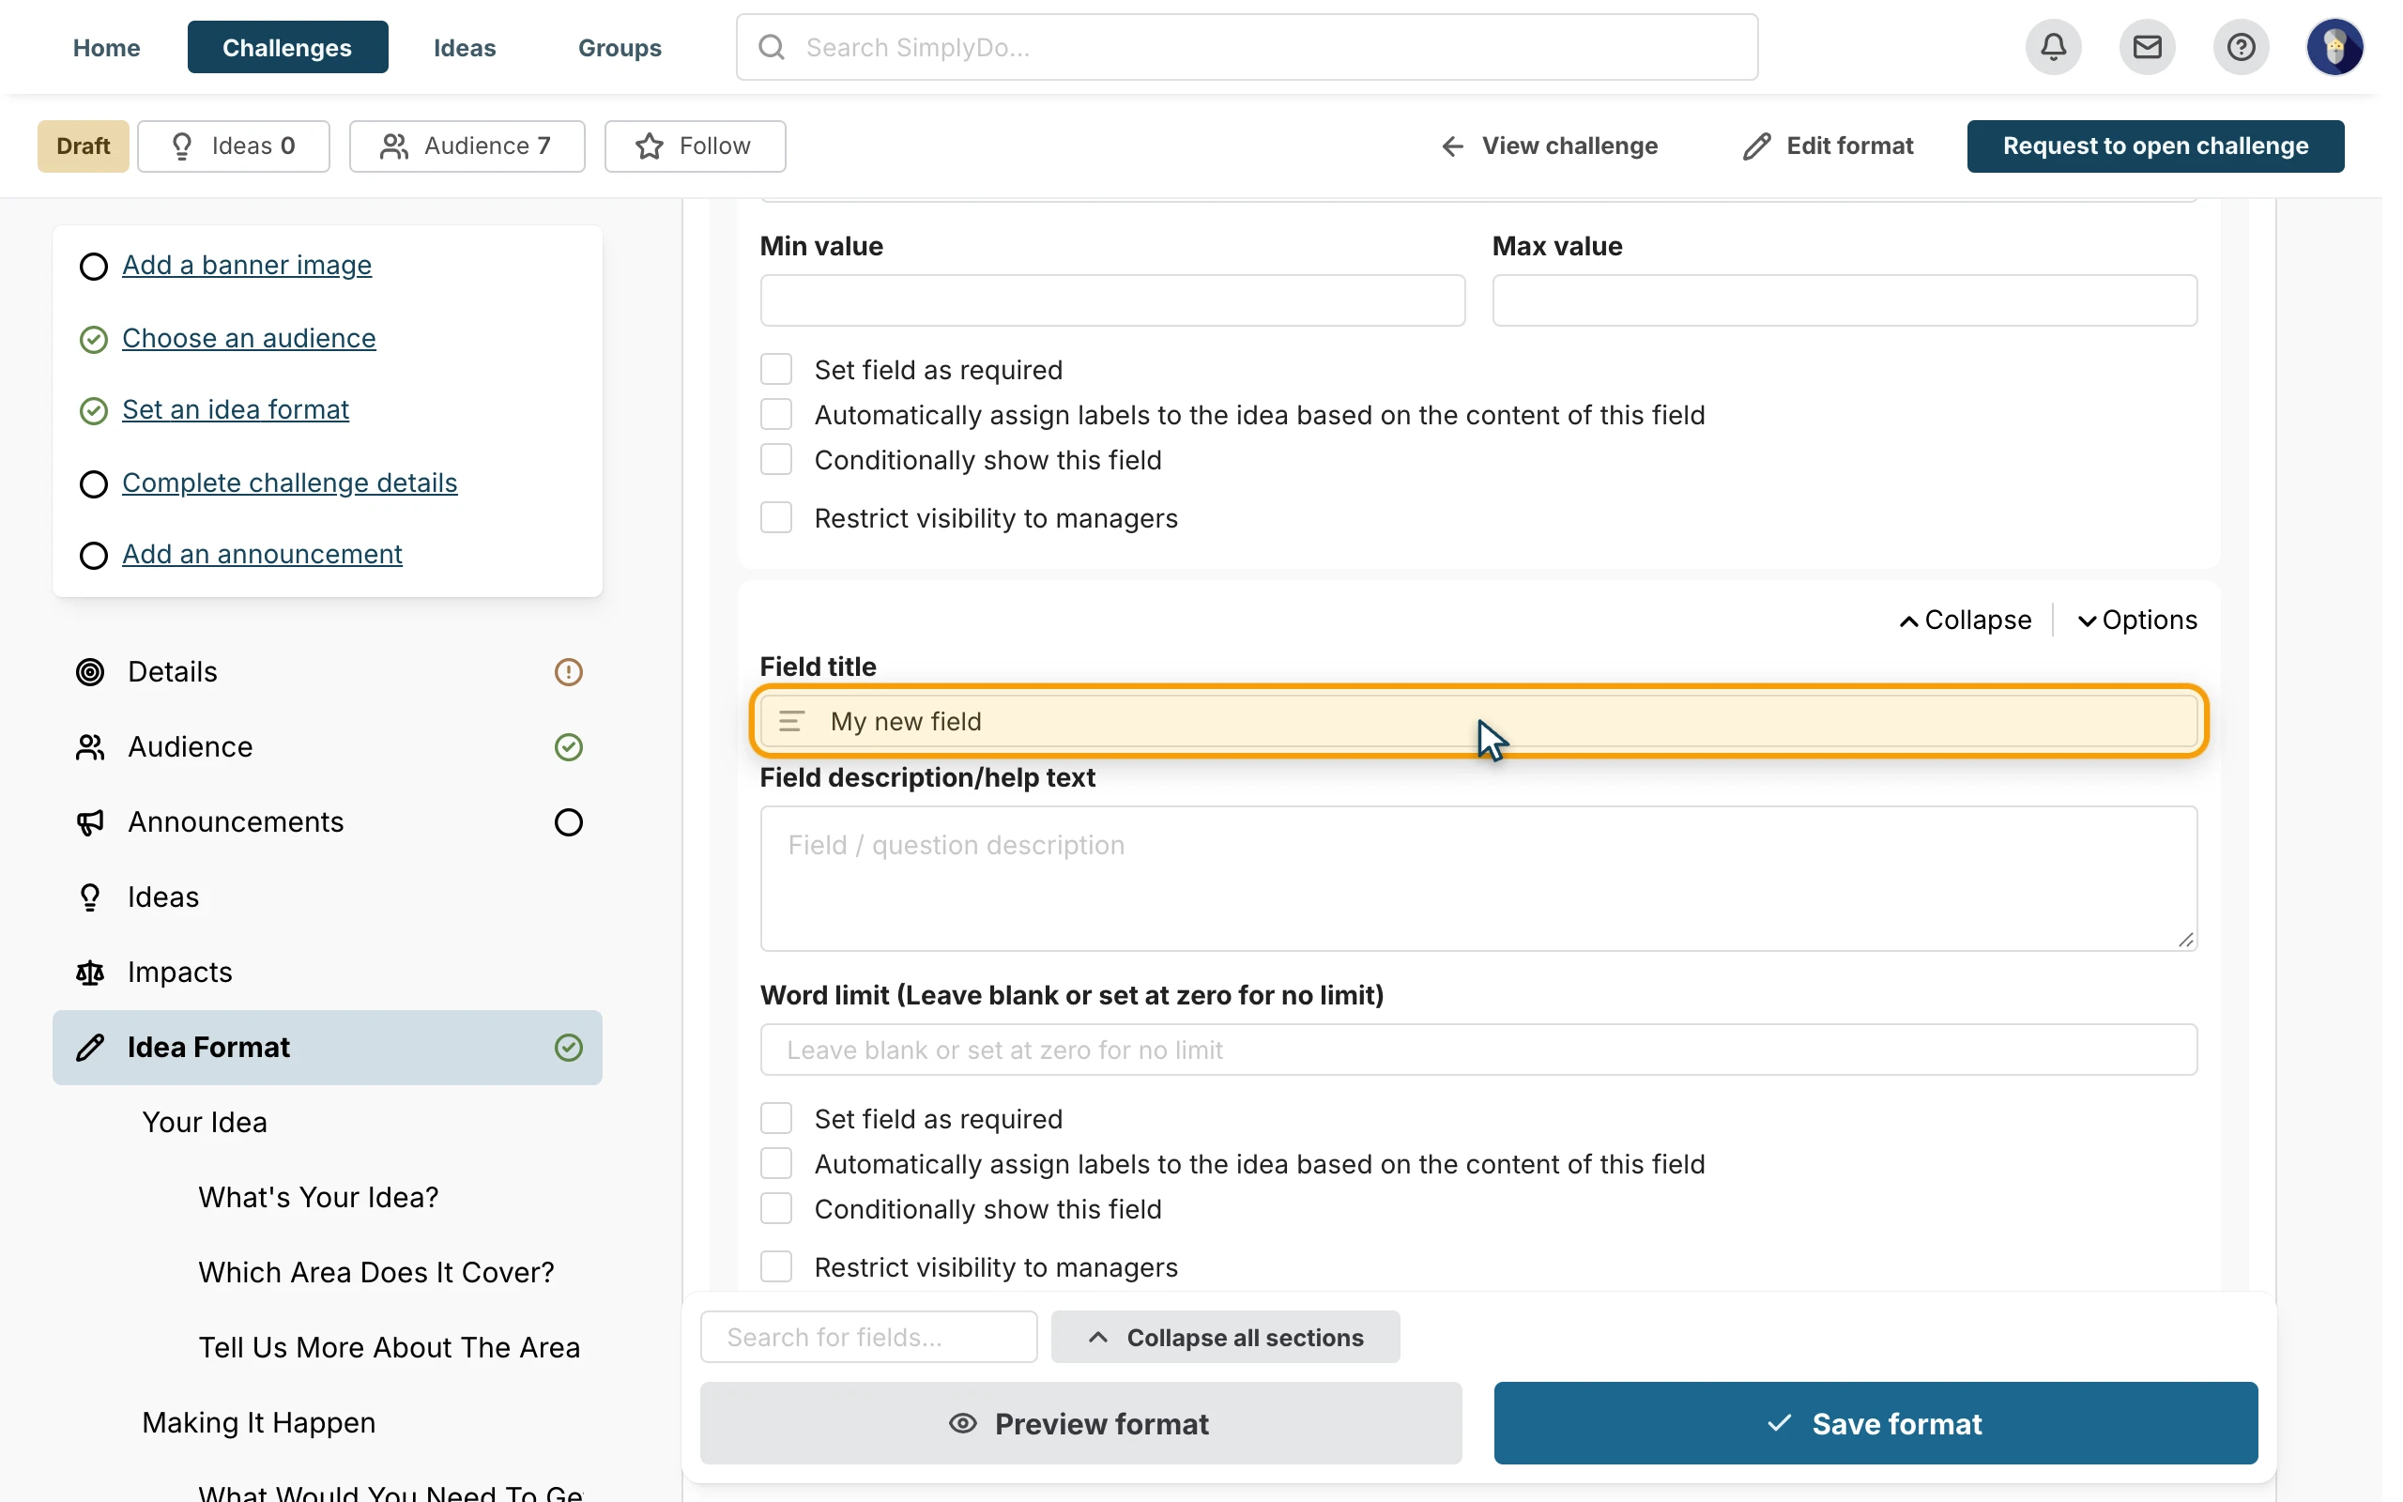Screen dimensions: 2403x1502
Task: Click the Details target icon in sidebar
Action: (90, 672)
